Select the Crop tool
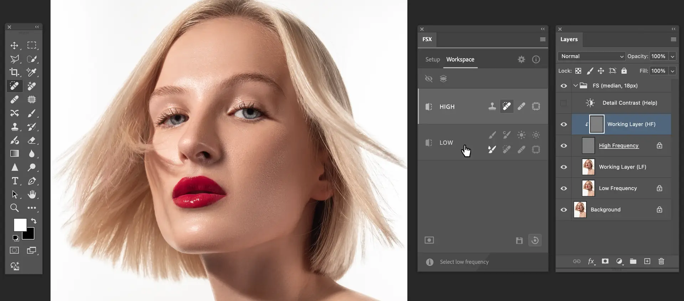Viewport: 684px width, 301px height. point(14,72)
